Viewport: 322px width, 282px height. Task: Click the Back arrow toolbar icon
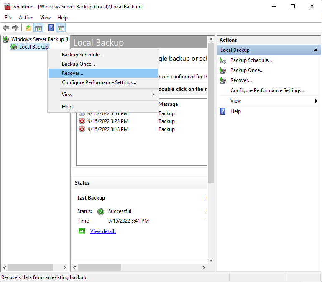(x=6, y=28)
